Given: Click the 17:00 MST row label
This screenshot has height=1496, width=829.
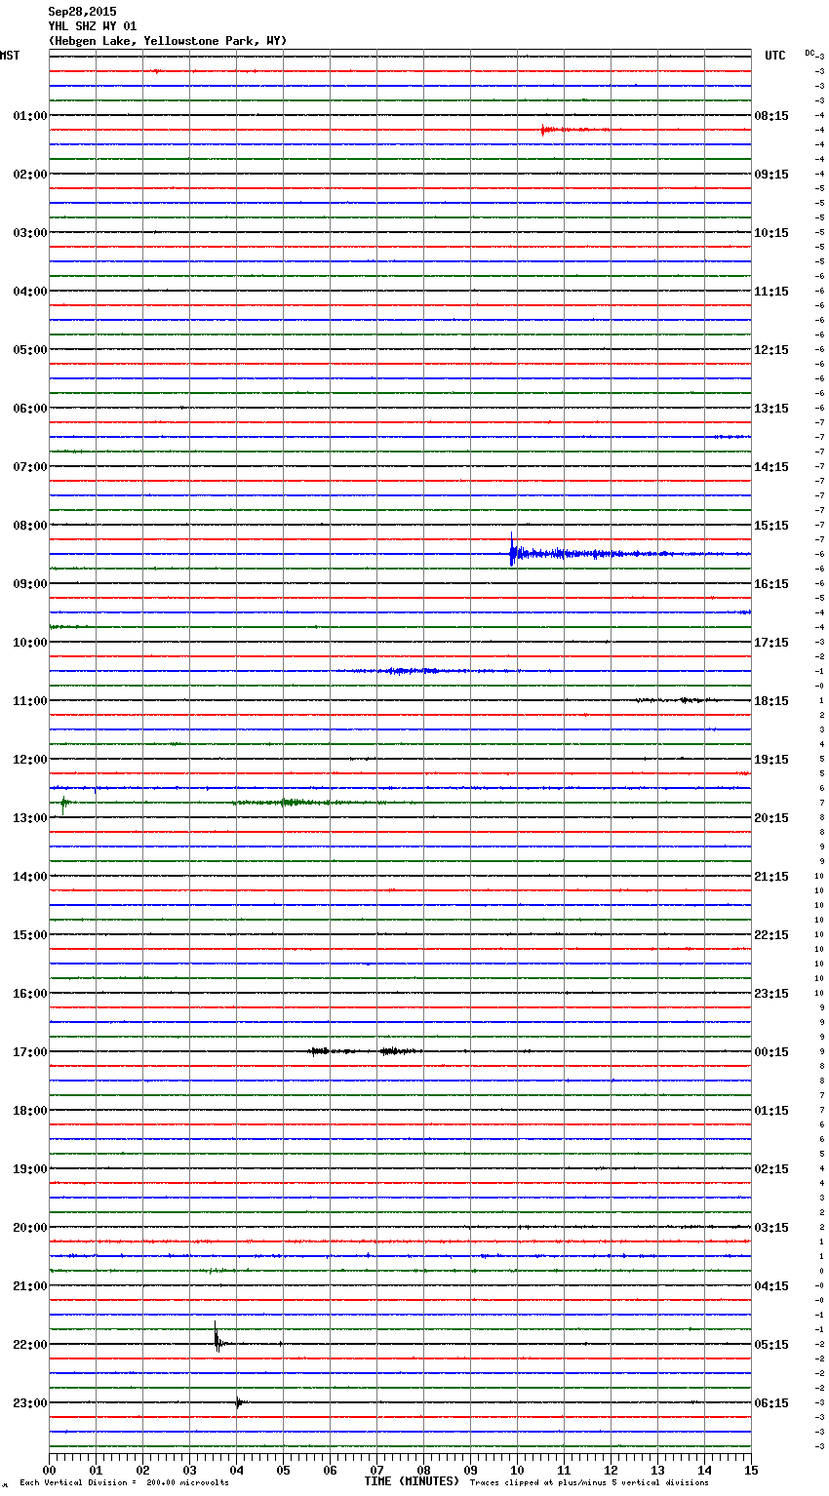Looking at the screenshot, I should [30, 1052].
